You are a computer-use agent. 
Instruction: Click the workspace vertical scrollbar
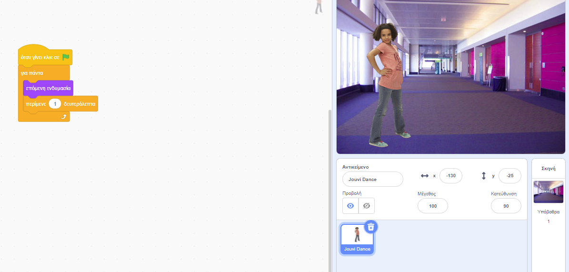tap(330, 191)
